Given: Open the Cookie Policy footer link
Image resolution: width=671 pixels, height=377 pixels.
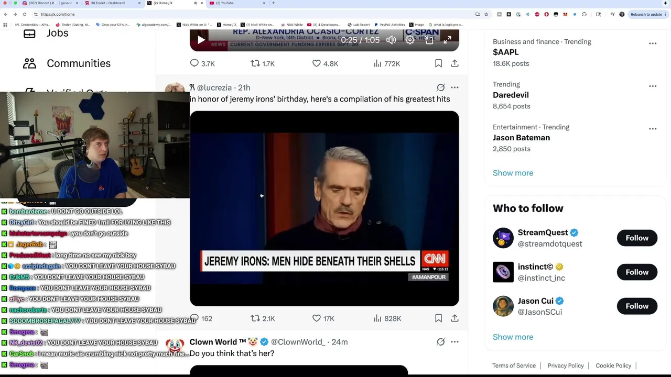Looking at the screenshot, I should [613, 365].
